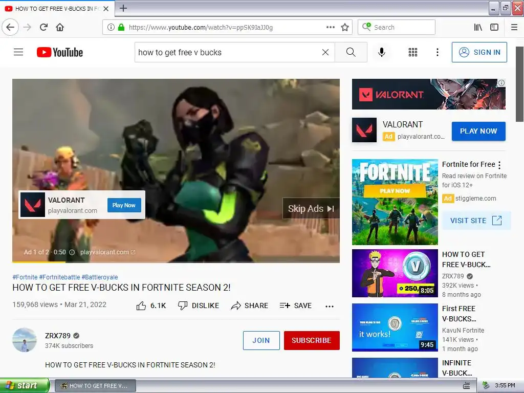This screenshot has height=393, width=524.
Task: Open more actions menu next to SAVE
Action: [330, 306]
